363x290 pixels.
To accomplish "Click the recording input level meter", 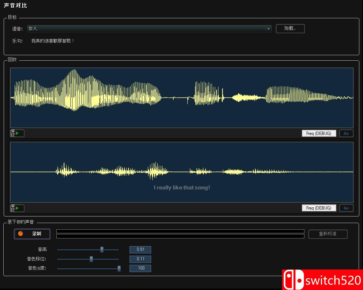I will coord(180,234).
